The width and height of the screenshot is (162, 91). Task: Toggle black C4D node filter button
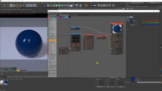point(69,17)
